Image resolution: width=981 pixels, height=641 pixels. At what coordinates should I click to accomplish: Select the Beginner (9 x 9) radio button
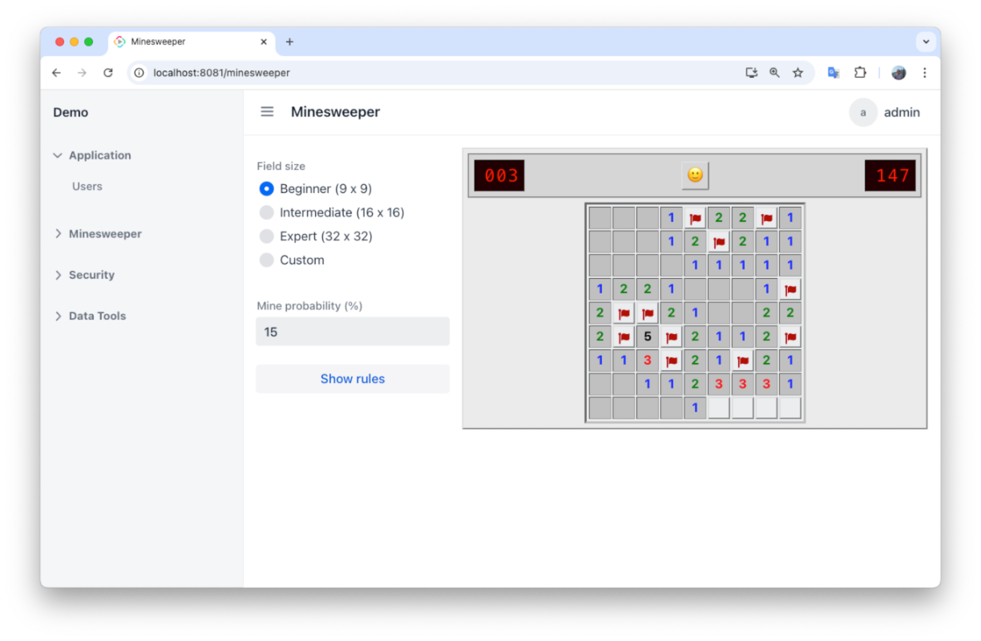coord(267,189)
